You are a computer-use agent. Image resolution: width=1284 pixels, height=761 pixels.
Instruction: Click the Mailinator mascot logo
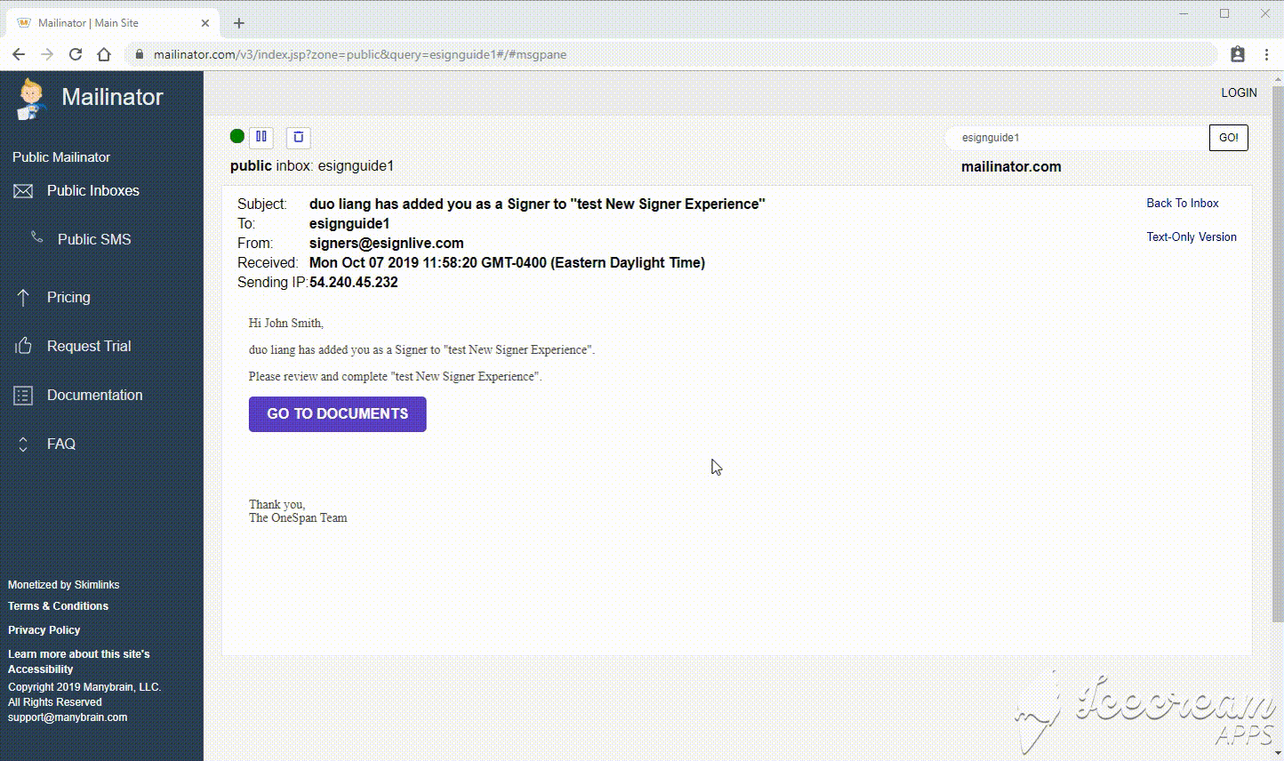[31, 99]
